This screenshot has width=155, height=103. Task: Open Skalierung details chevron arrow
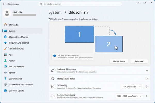[x=147, y=87]
